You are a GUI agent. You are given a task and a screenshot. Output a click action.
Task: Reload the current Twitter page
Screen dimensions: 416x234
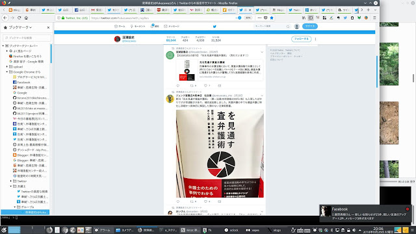click(x=19, y=18)
